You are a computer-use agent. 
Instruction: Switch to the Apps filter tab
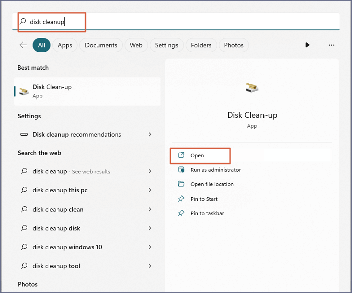(x=65, y=45)
